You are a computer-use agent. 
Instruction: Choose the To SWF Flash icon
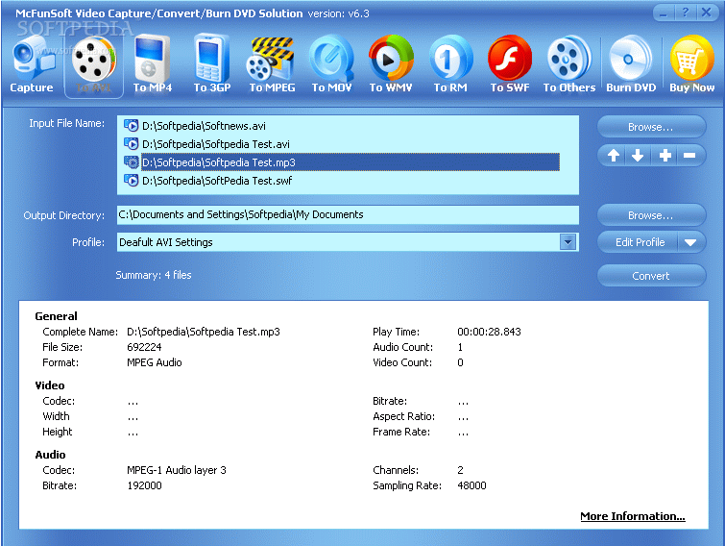[x=510, y=64]
